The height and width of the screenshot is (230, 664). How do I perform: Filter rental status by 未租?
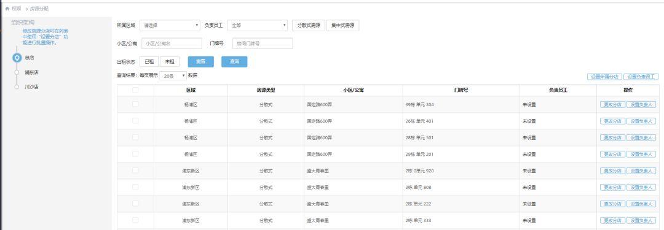click(170, 62)
